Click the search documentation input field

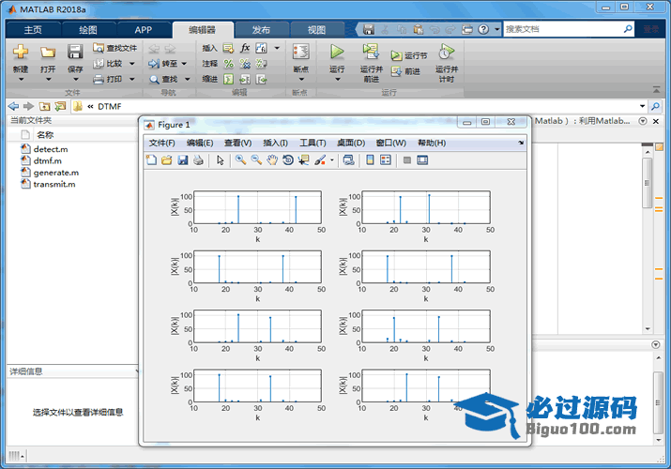[563, 29]
